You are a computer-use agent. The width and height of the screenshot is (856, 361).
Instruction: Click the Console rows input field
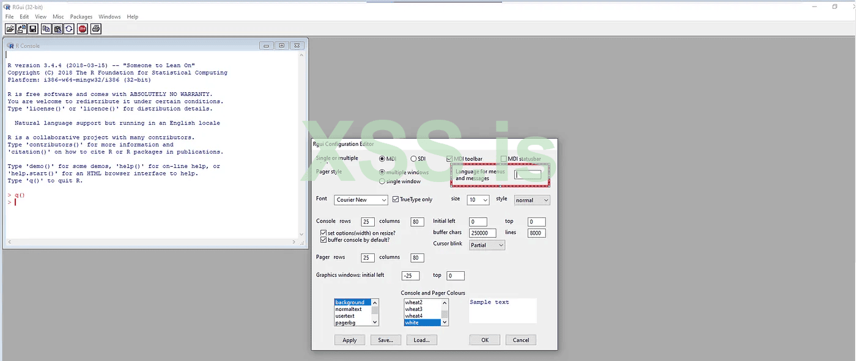[x=367, y=222]
